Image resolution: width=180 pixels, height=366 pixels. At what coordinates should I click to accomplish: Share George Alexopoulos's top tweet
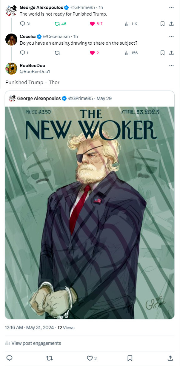click(171, 24)
